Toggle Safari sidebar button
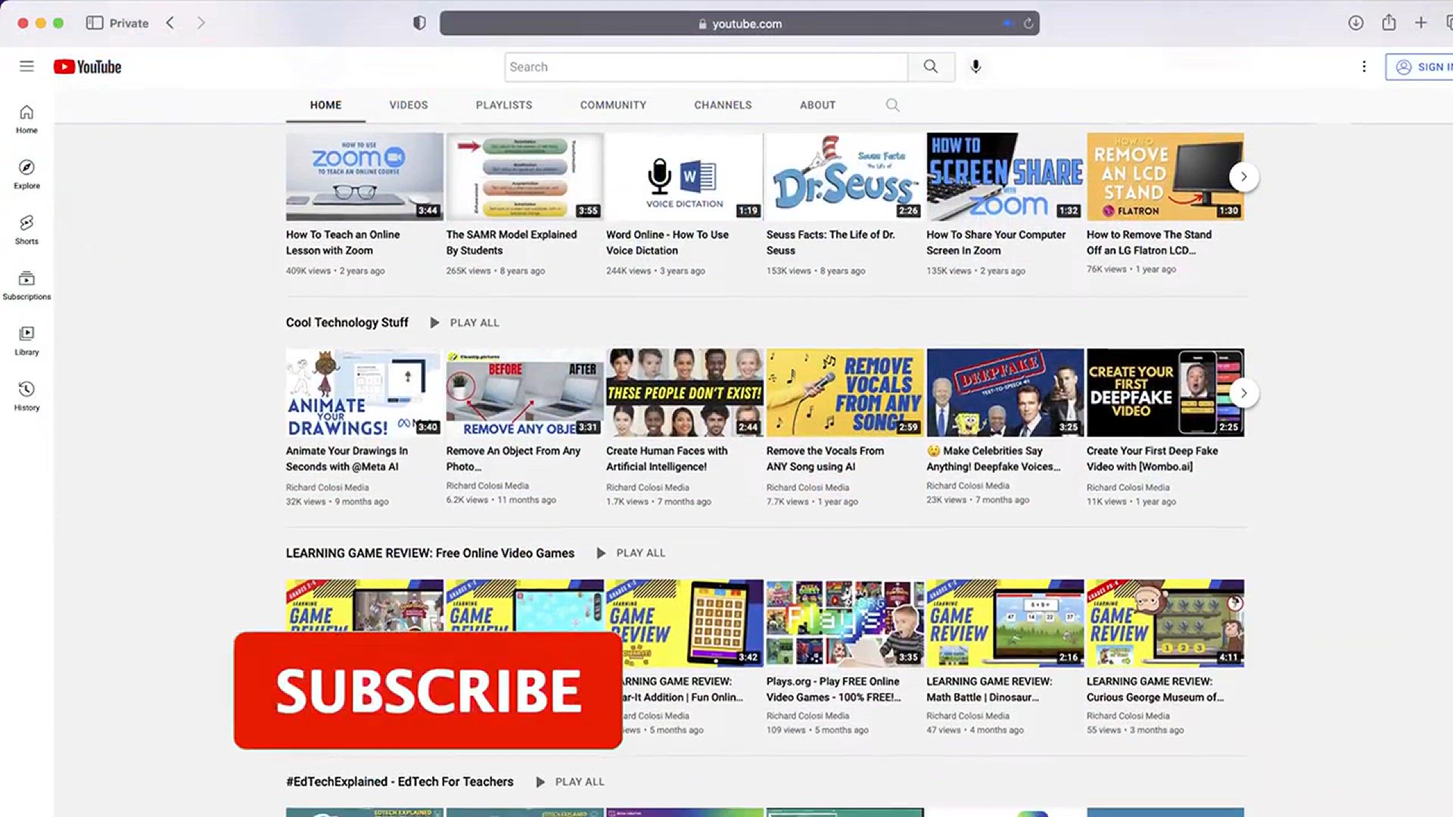 point(95,23)
